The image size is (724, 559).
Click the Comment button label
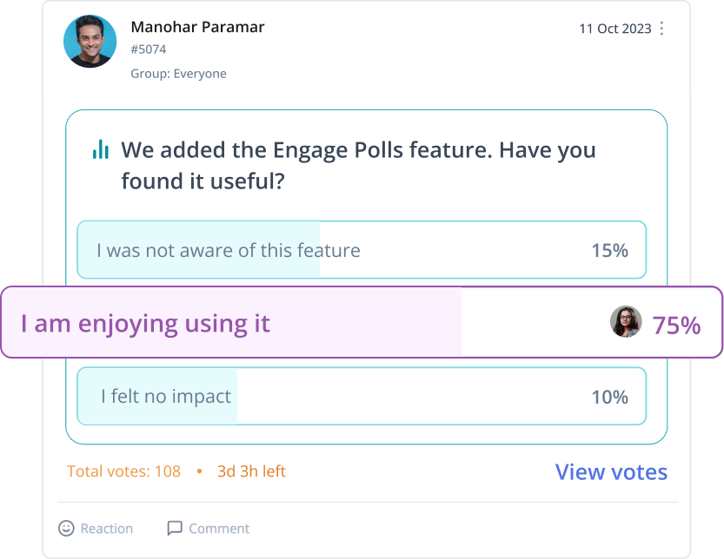(219, 529)
